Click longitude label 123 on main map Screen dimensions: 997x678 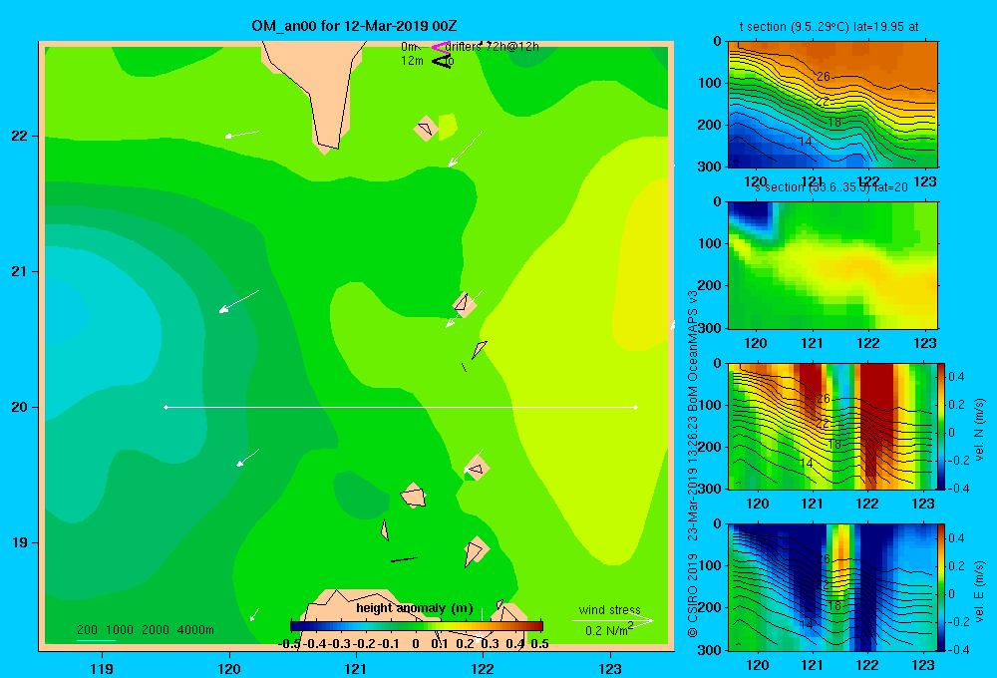(x=610, y=668)
